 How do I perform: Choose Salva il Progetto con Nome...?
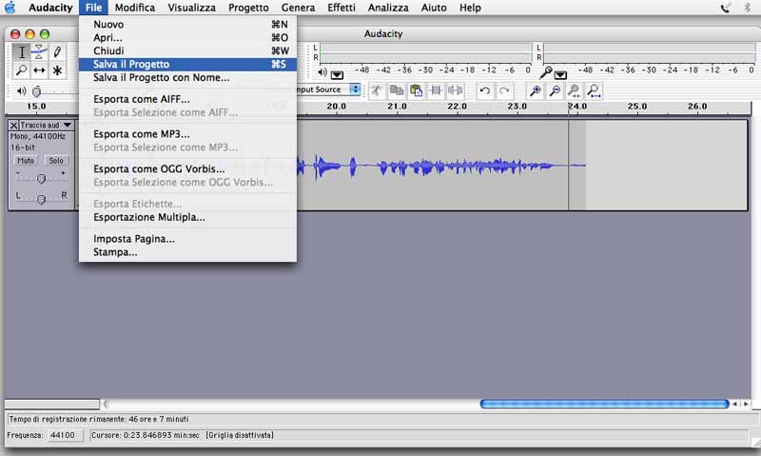[x=187, y=78]
